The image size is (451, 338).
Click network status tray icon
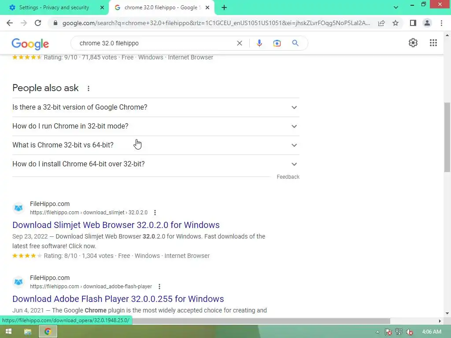click(x=399, y=332)
